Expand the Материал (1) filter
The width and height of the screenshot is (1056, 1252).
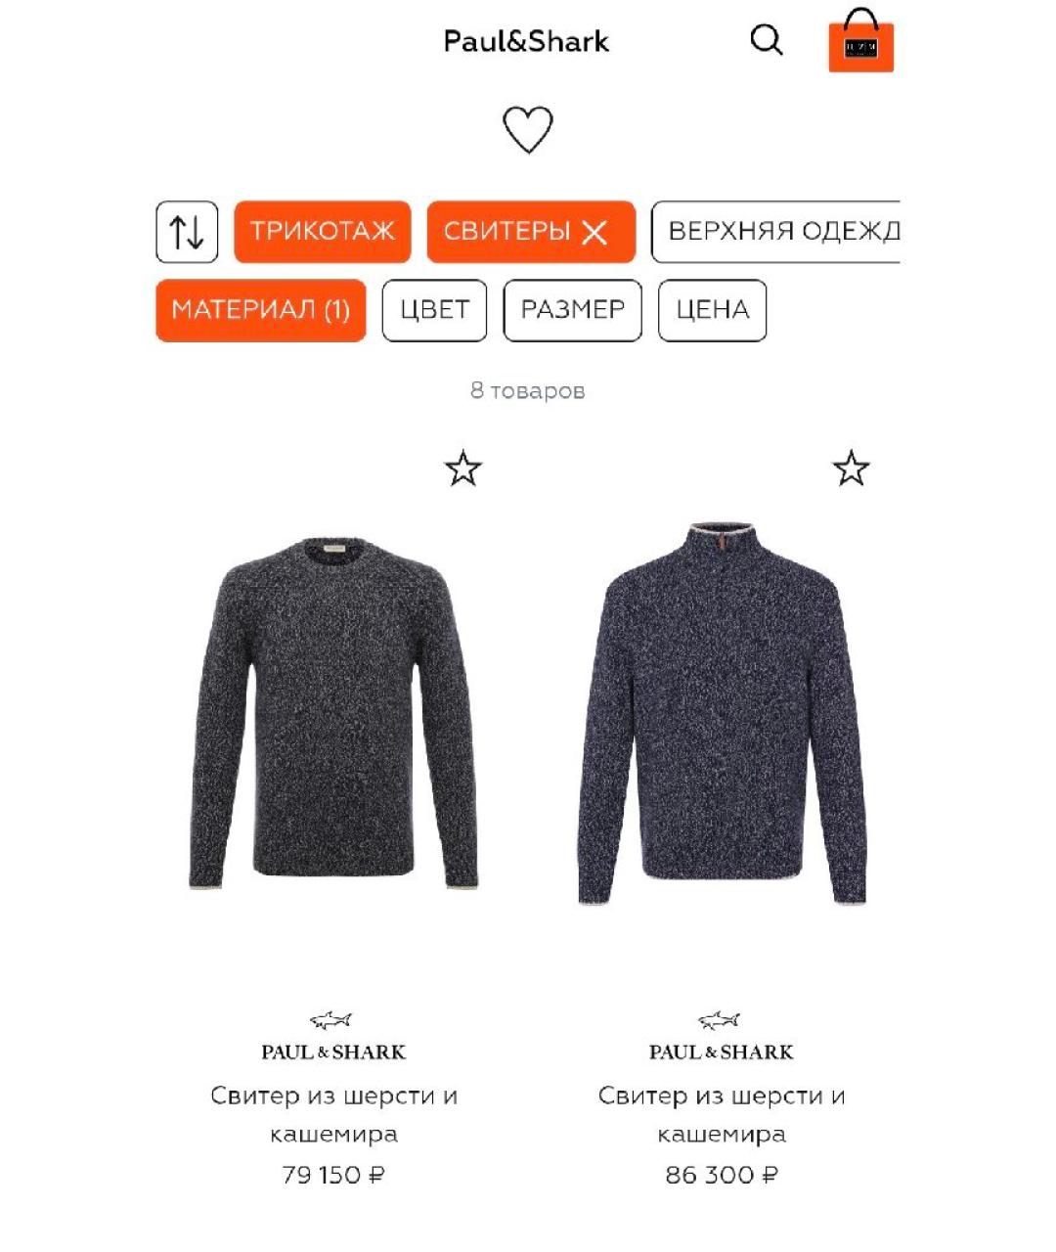coord(261,311)
